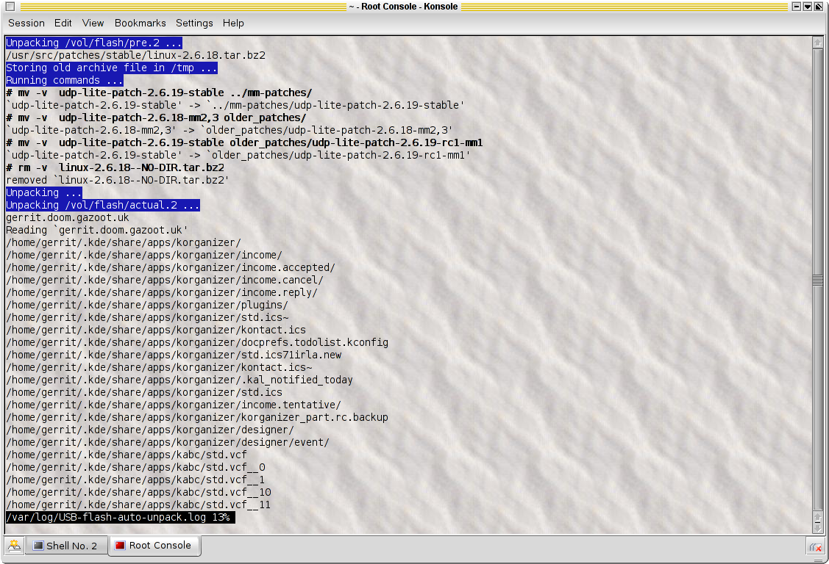This screenshot has height=564, width=829.
Task: Click the scrollbar down arrow at bottom
Action: point(817,527)
